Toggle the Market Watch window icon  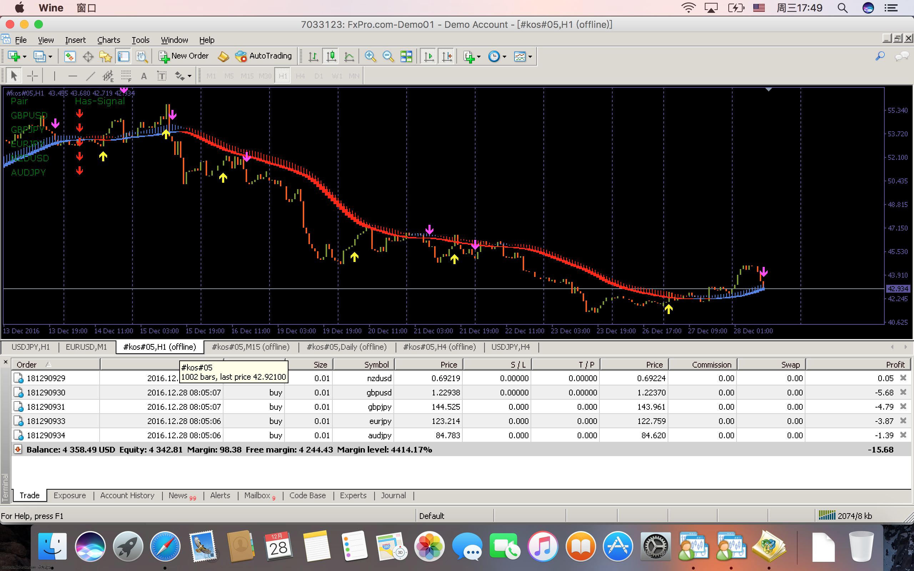pyautogui.click(x=70, y=56)
